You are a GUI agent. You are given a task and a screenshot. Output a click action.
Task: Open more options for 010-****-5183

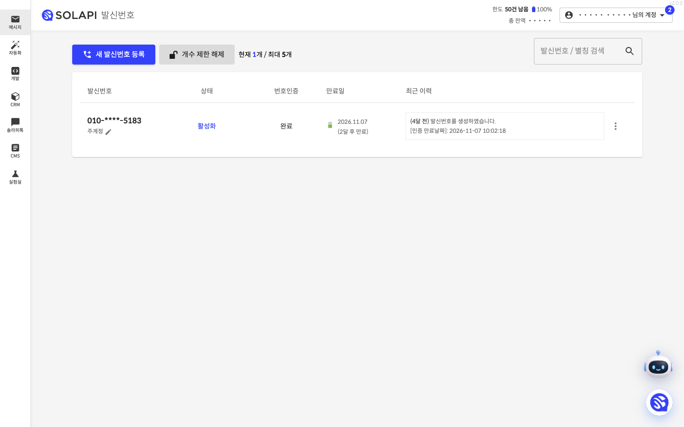tap(616, 126)
